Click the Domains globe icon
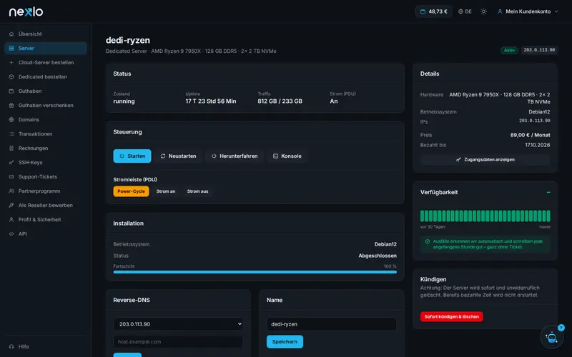The width and height of the screenshot is (572, 357). pyautogui.click(x=11, y=119)
